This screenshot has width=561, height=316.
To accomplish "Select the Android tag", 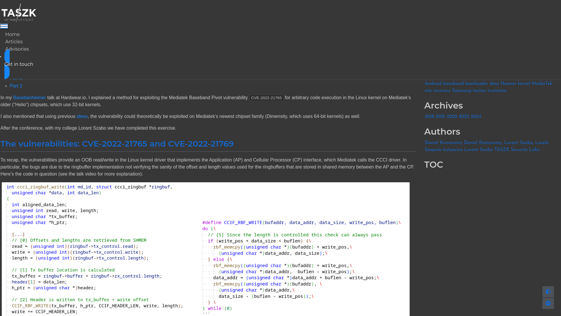I will [x=433, y=84].
